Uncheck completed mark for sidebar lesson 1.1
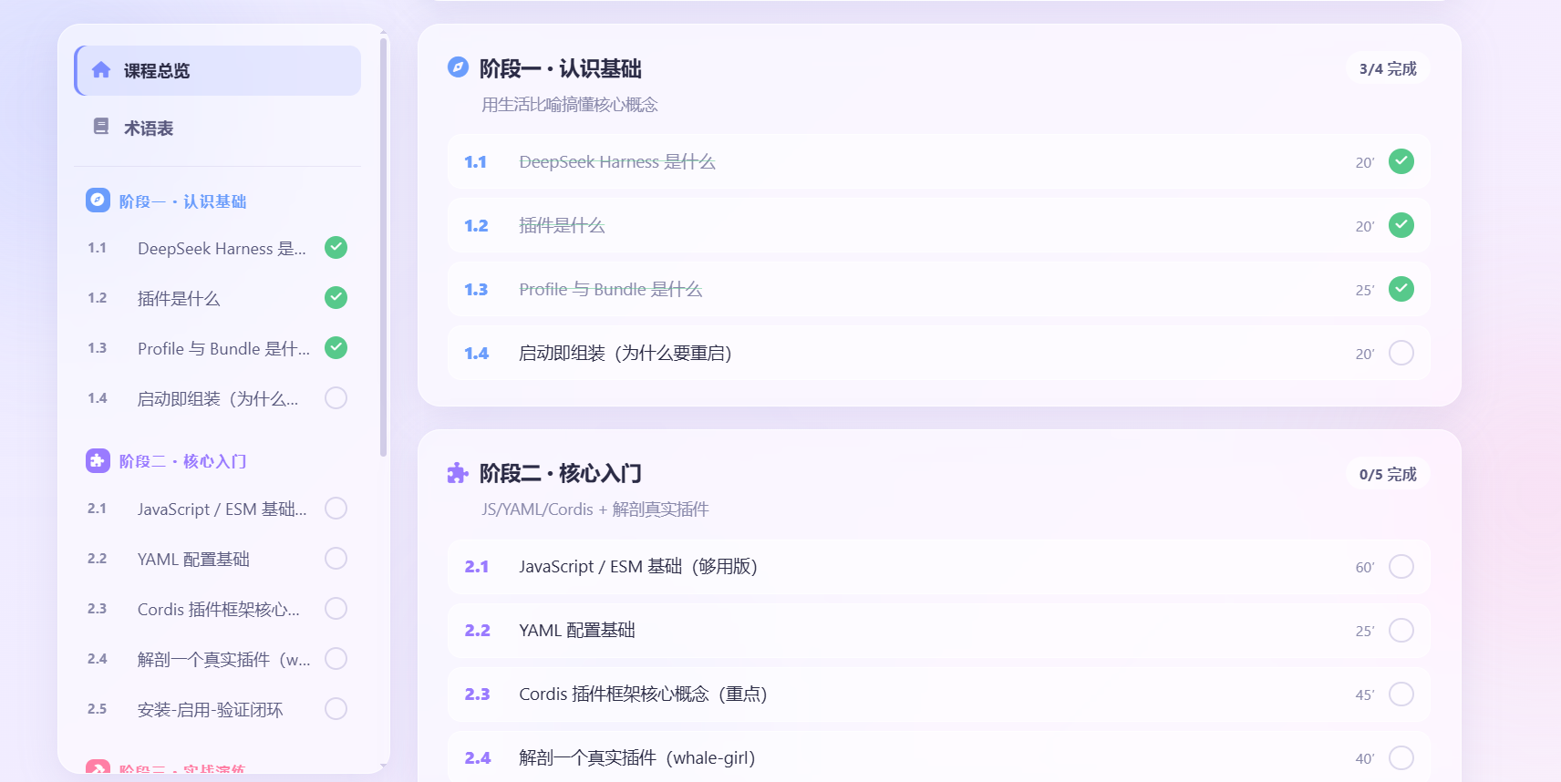The width and height of the screenshot is (1561, 782). tap(336, 247)
